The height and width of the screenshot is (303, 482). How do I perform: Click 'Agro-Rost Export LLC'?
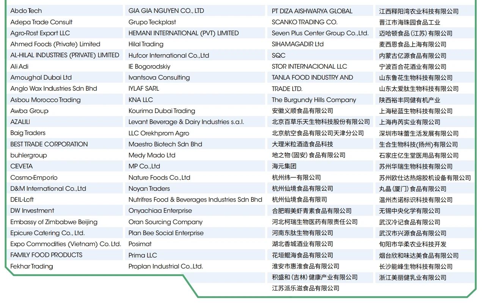40,33
